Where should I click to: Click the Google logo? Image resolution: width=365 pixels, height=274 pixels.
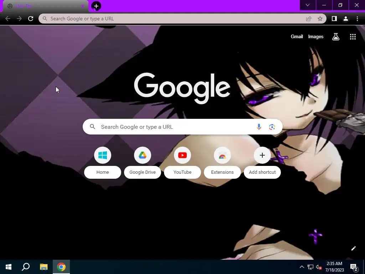182,88
